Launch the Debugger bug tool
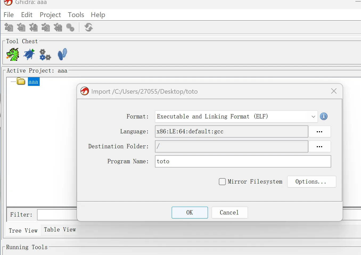This screenshot has height=255, width=361. coord(29,54)
